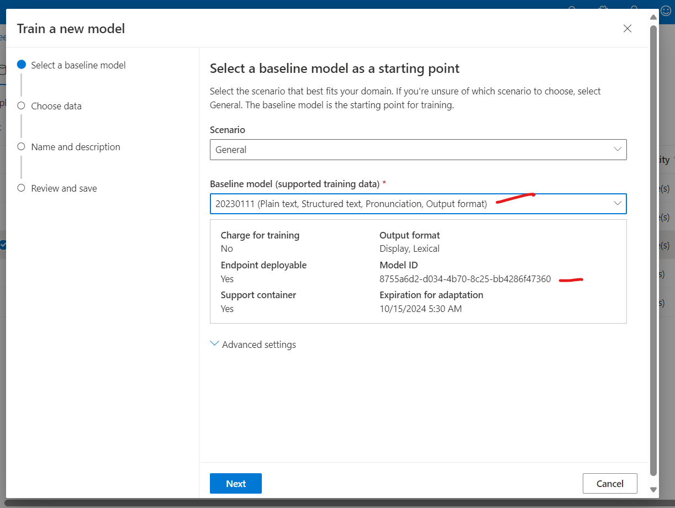Click the Charge for training label

tap(260, 235)
